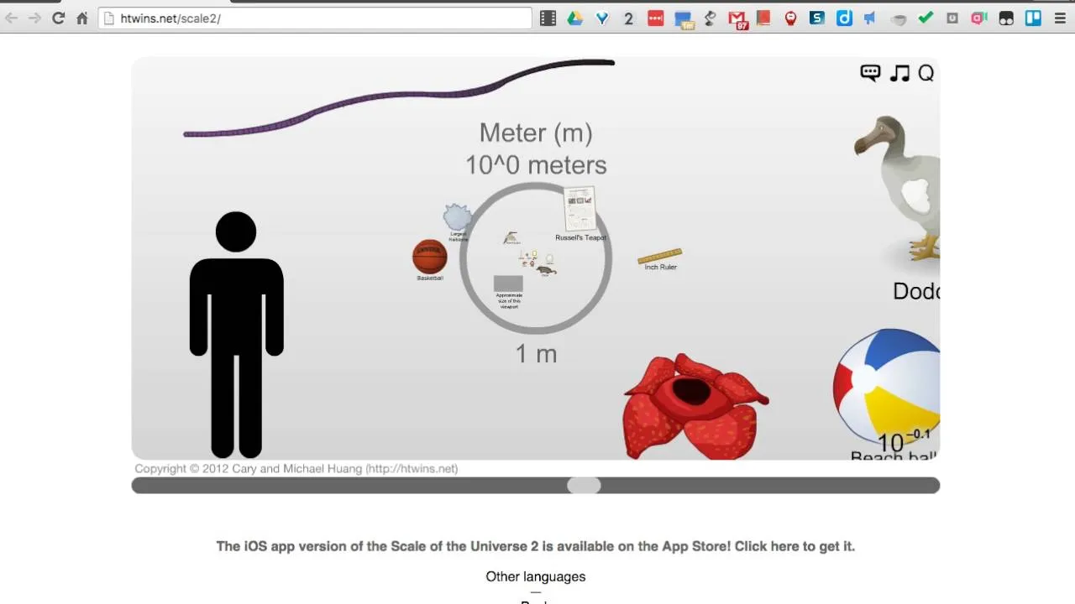
Task: Open the Gmail extension icon
Action: (737, 18)
